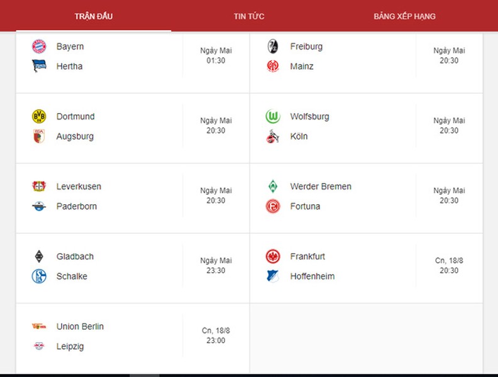Select the Dortmund BVB crest
This screenshot has height=377, width=498.
39,116
